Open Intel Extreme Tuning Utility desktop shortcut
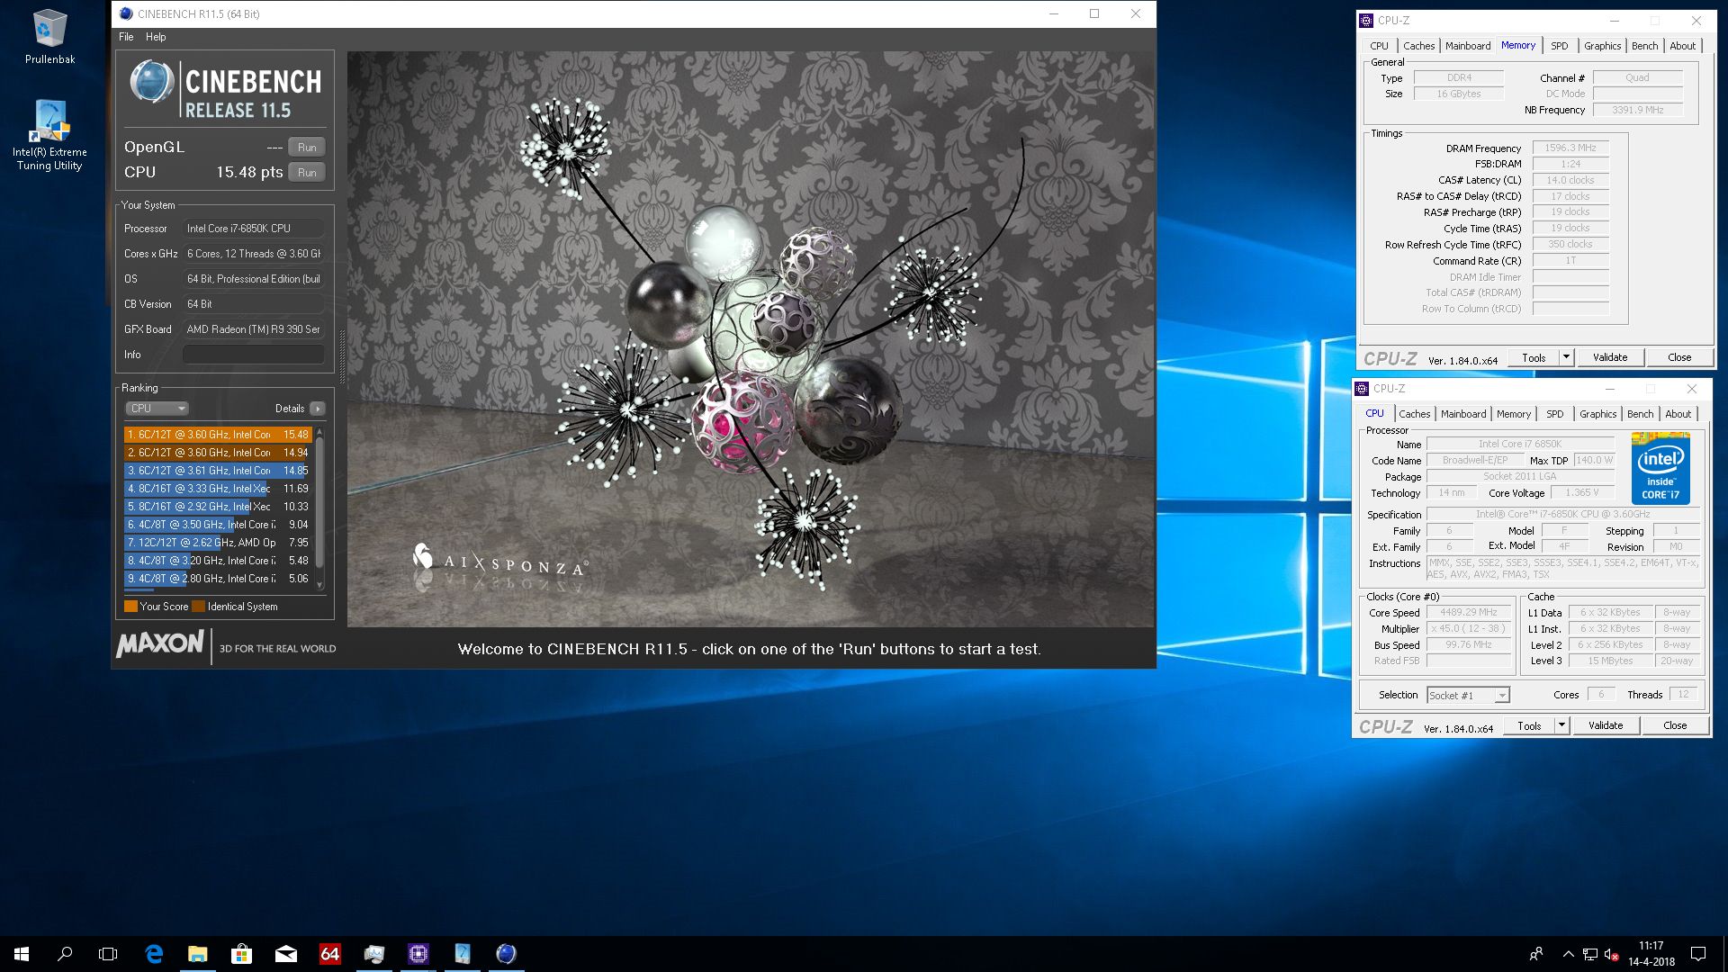 tap(49, 135)
